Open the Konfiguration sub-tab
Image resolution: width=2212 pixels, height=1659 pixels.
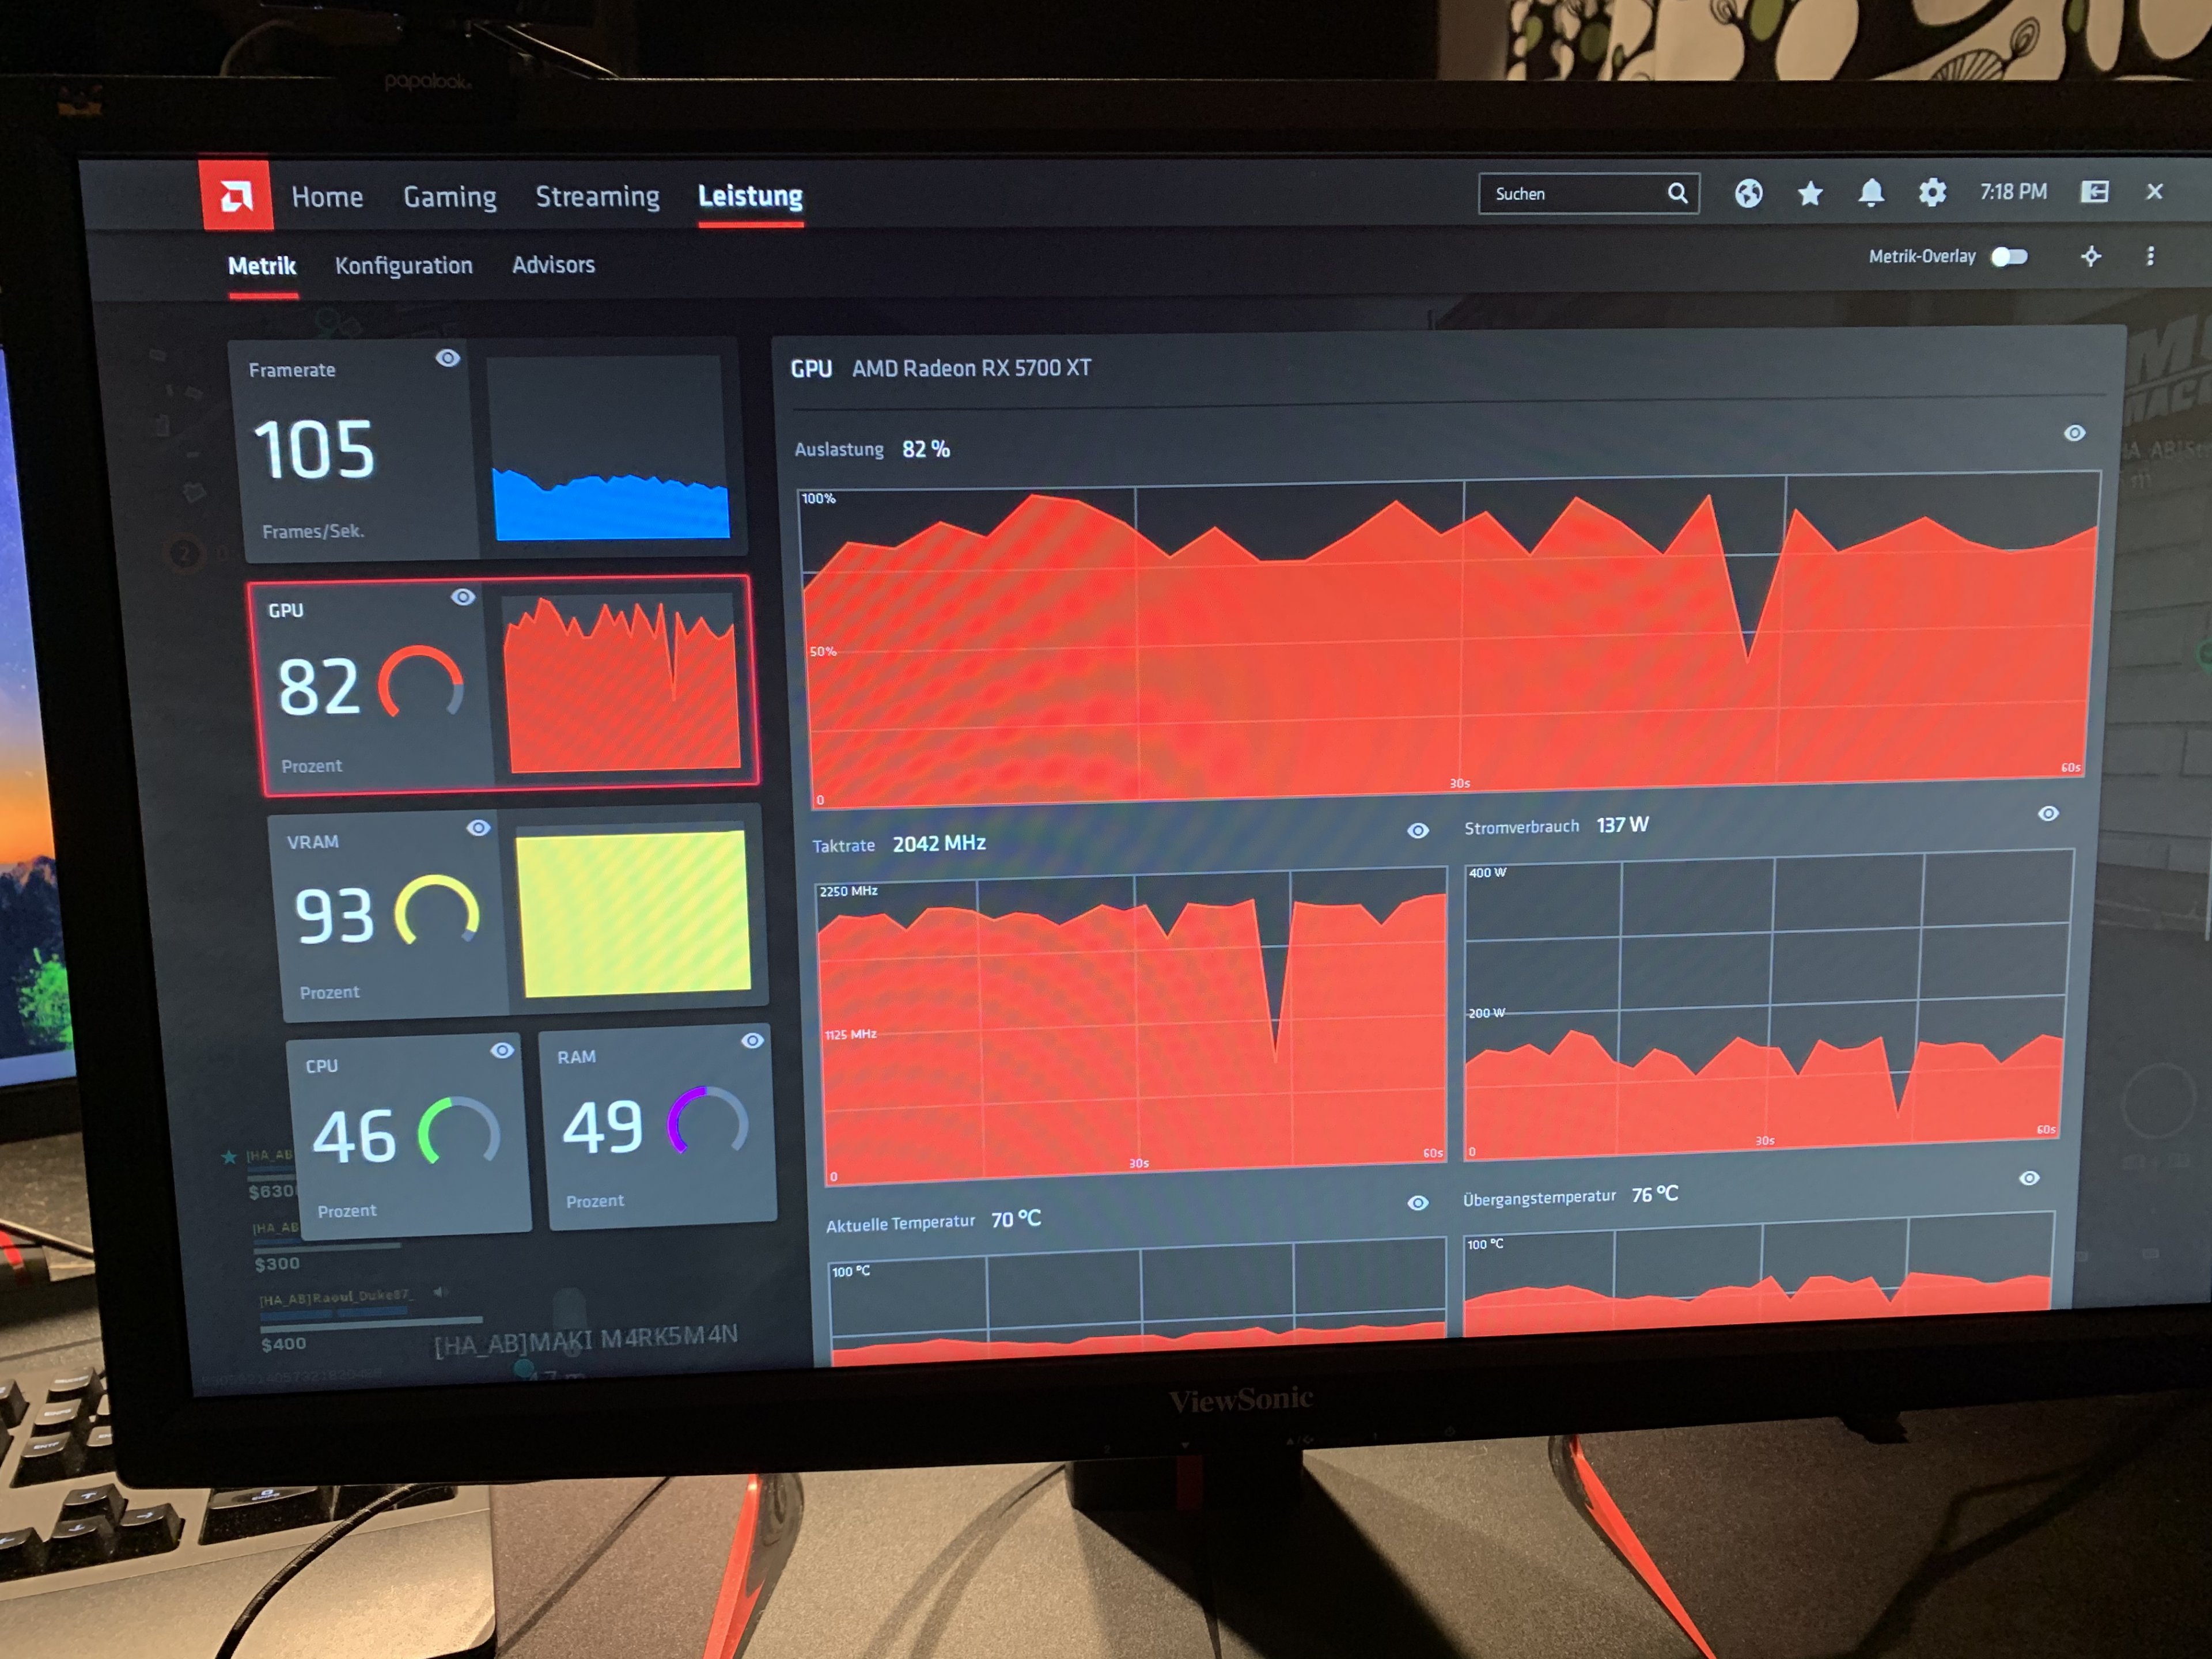(403, 266)
